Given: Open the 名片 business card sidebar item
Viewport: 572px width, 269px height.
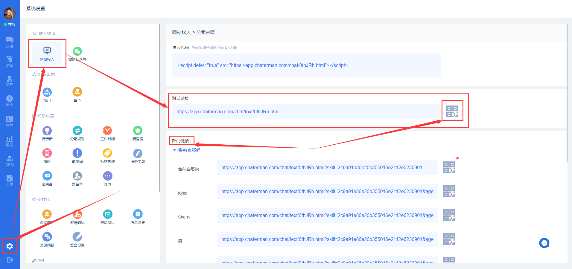Looking at the screenshot, I should click(10, 121).
